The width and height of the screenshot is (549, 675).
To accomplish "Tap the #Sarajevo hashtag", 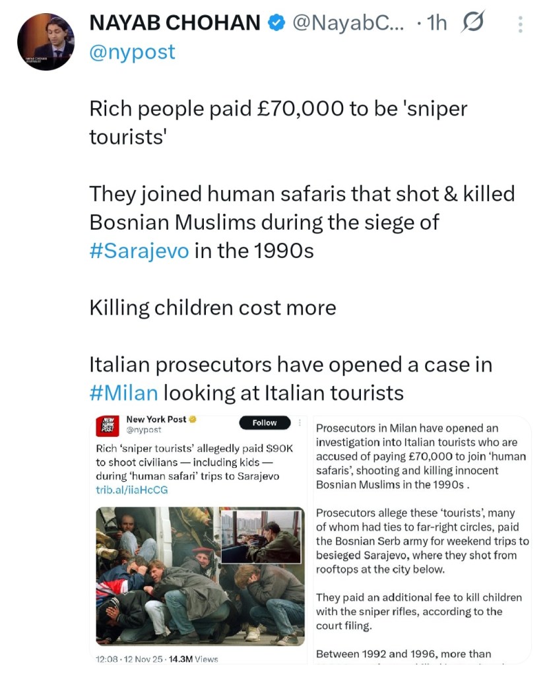I will [x=139, y=251].
